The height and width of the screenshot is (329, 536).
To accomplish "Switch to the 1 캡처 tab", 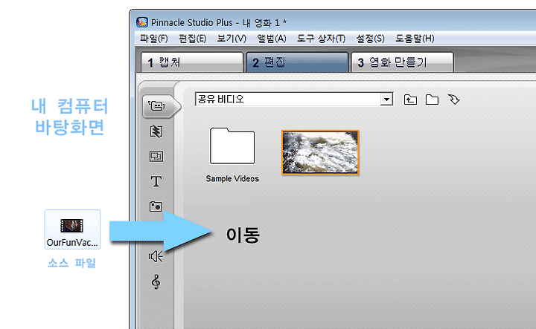I will click(192, 62).
